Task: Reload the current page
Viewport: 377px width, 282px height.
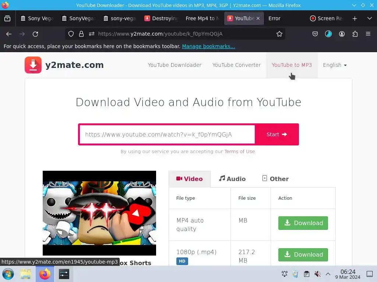Action: tap(35, 34)
